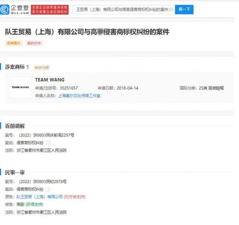Image resolution: width=239 pixels, height=225 pixels.
Task: Click the 民事案件 tag
Action: coord(14,43)
